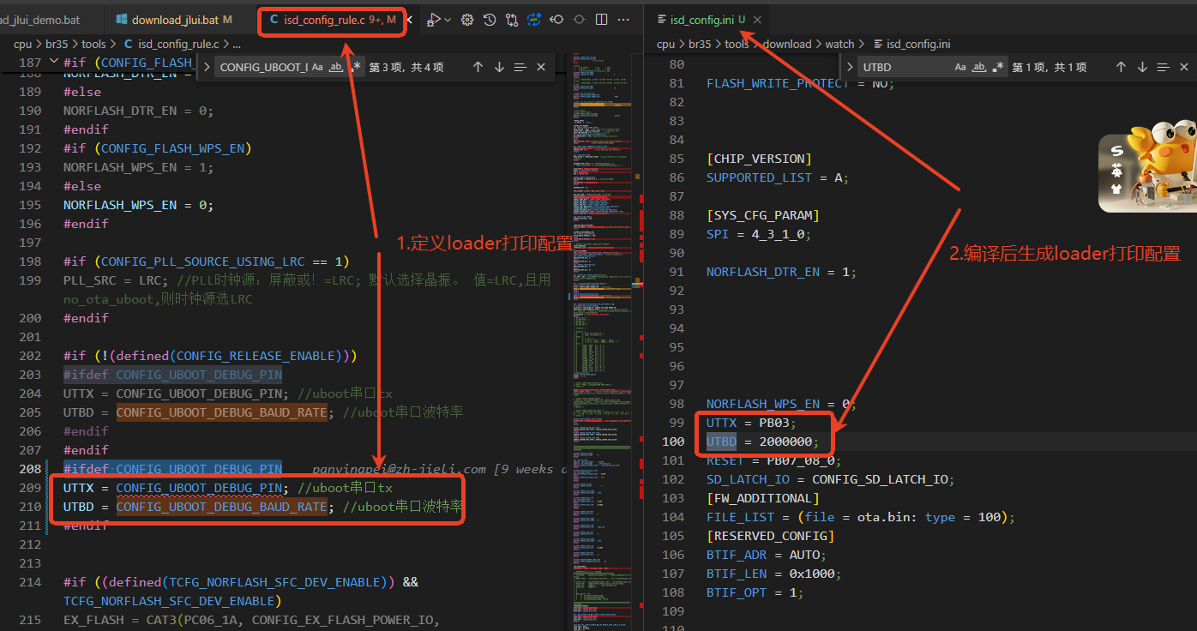
Task: Click the br35 breadcrumb in left editor
Action: click(56, 44)
